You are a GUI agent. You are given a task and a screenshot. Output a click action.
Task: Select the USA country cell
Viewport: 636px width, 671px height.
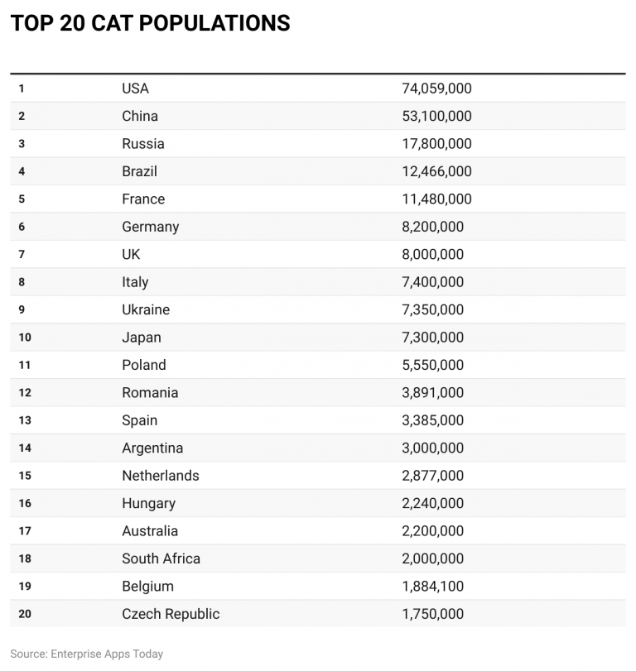point(135,89)
